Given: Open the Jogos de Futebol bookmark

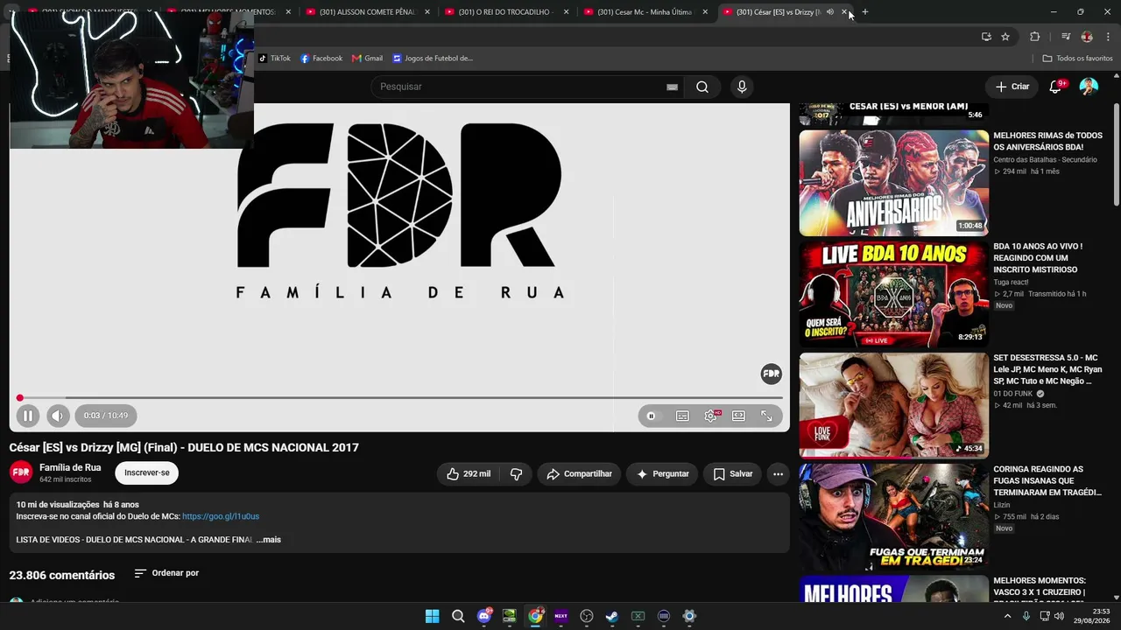Looking at the screenshot, I should click(x=433, y=59).
